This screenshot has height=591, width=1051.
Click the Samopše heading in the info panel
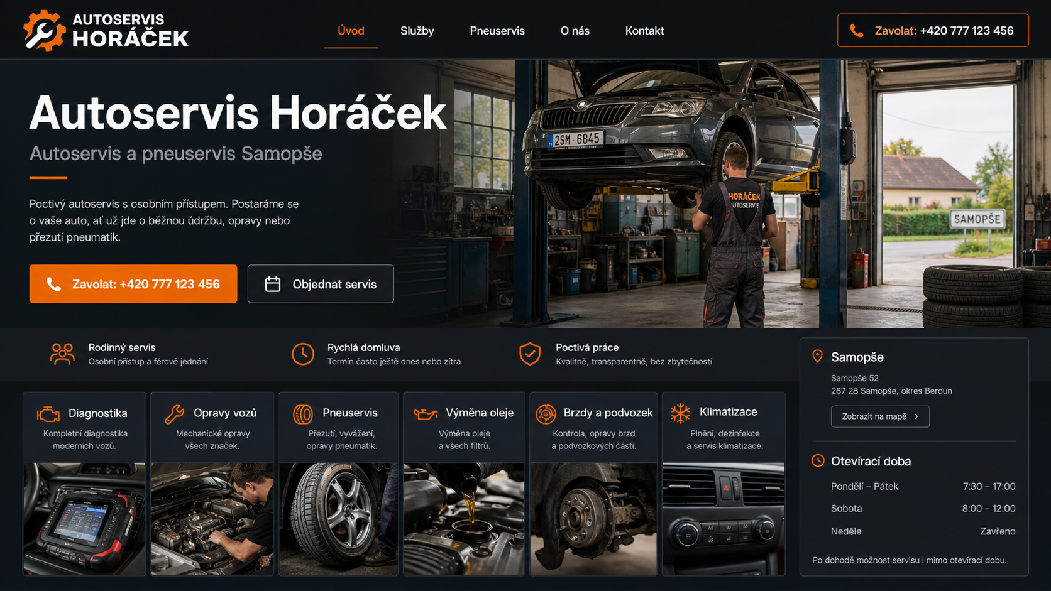point(857,357)
